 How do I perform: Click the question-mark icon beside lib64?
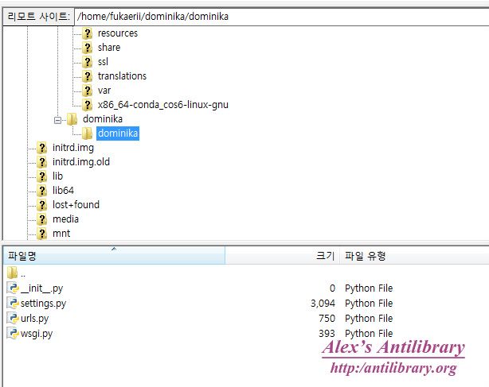(41, 191)
